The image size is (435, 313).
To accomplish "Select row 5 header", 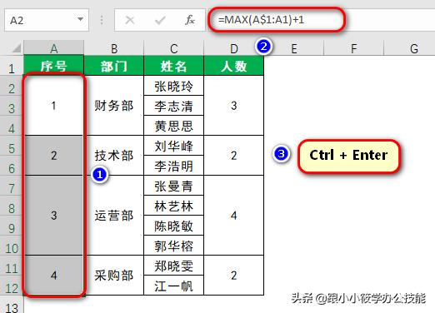I will point(12,146).
